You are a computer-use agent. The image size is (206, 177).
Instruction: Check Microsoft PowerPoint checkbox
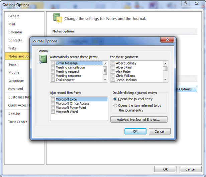53,108
